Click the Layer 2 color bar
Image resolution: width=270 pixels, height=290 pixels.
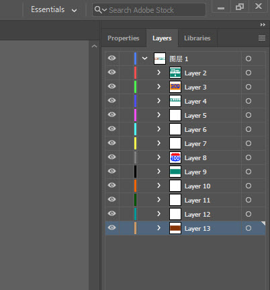click(135, 73)
